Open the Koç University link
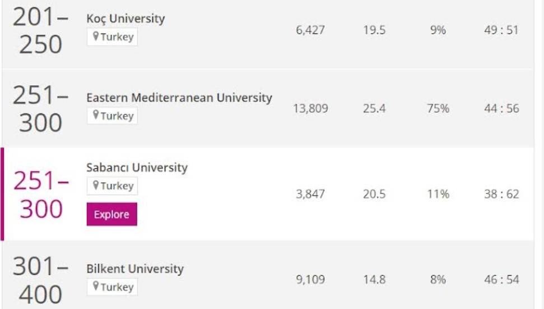 125,19
